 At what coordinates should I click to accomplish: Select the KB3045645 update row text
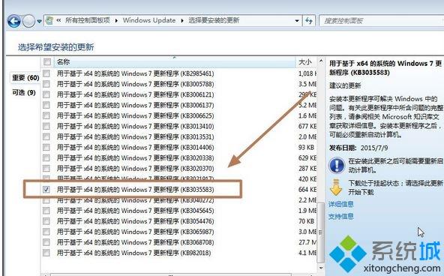135,211
